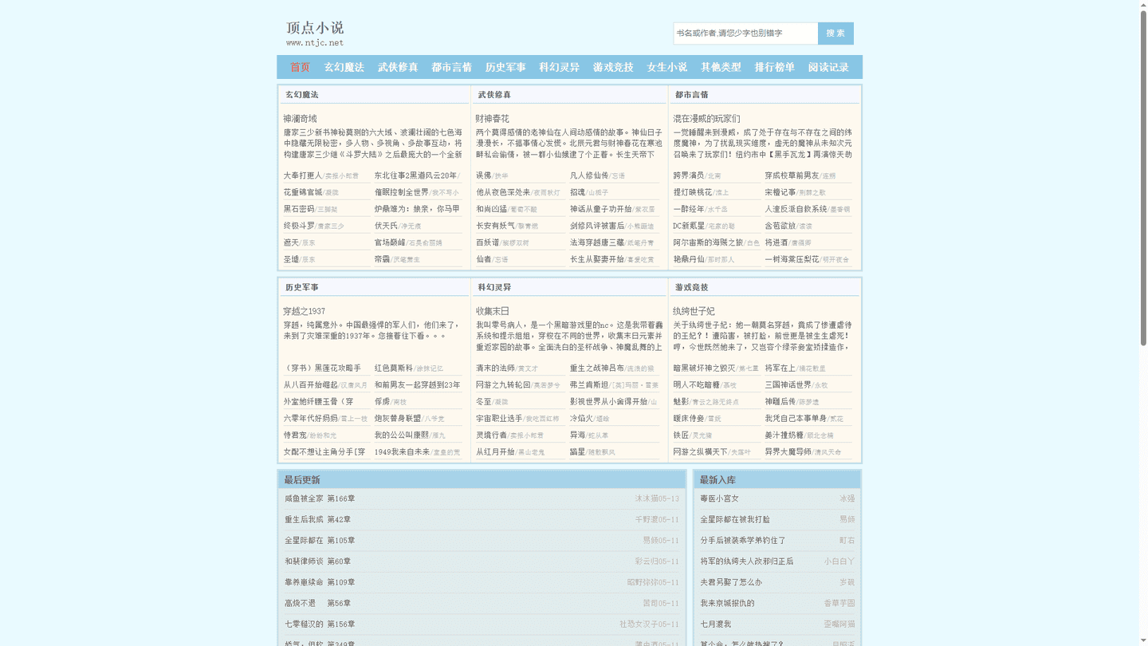
Task: Open the novel 法海穿越唐三藏
Action: pos(597,242)
